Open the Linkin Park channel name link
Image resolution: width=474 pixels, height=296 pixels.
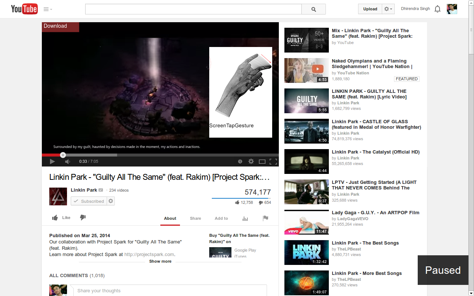pos(84,190)
